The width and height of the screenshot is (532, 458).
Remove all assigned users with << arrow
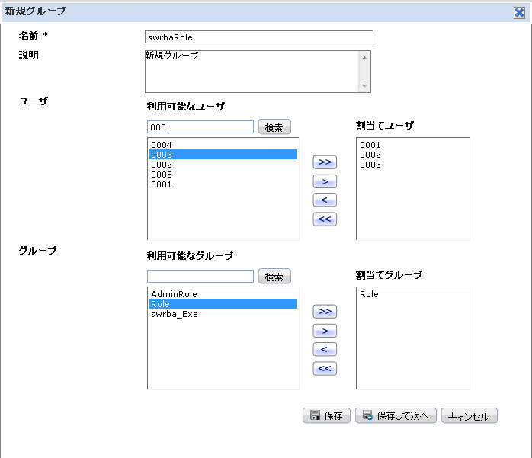(325, 219)
